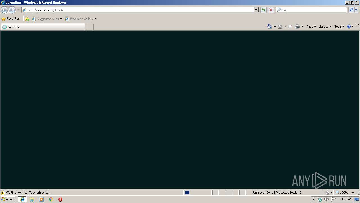Open the Page menu
The image size is (360, 203).
pyautogui.click(x=311, y=27)
